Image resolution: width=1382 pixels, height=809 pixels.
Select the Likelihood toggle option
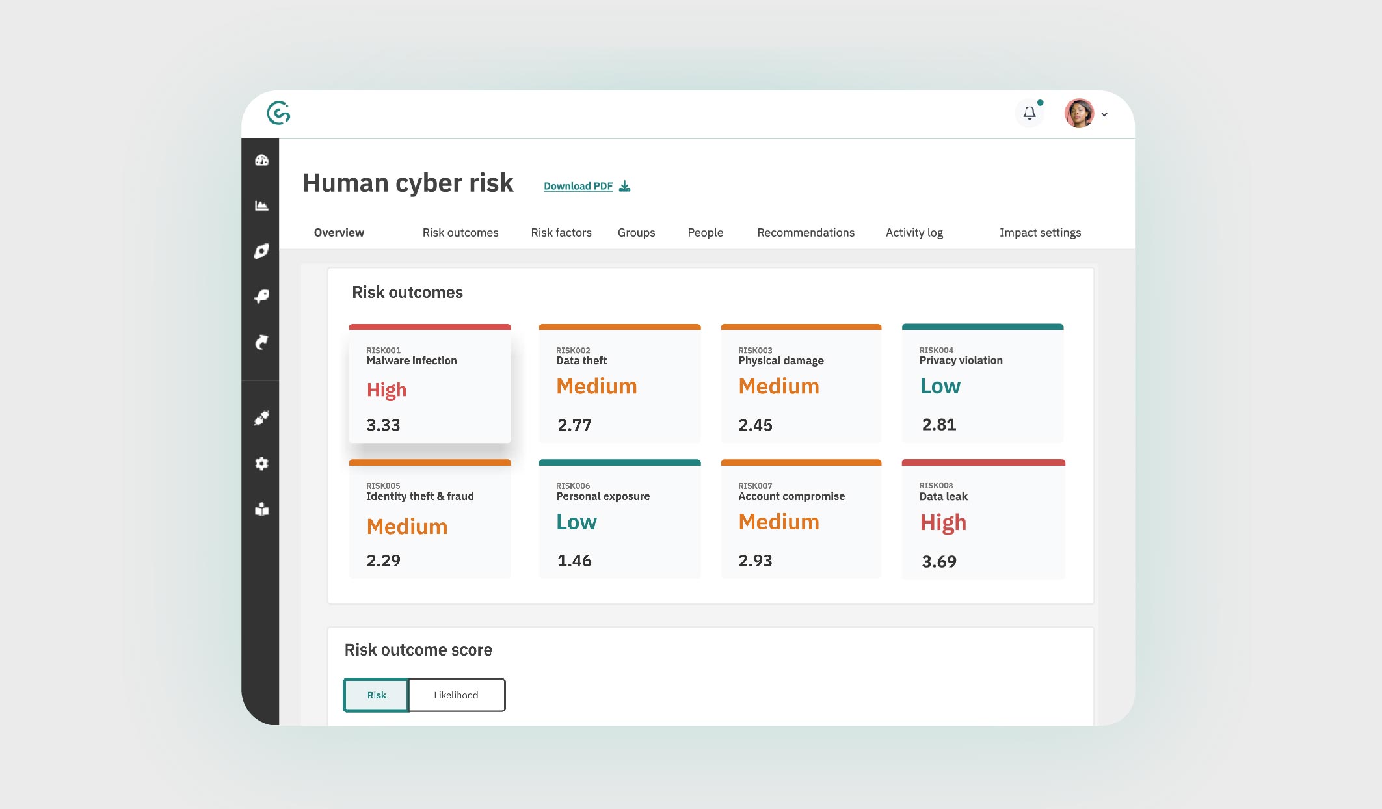coord(457,695)
